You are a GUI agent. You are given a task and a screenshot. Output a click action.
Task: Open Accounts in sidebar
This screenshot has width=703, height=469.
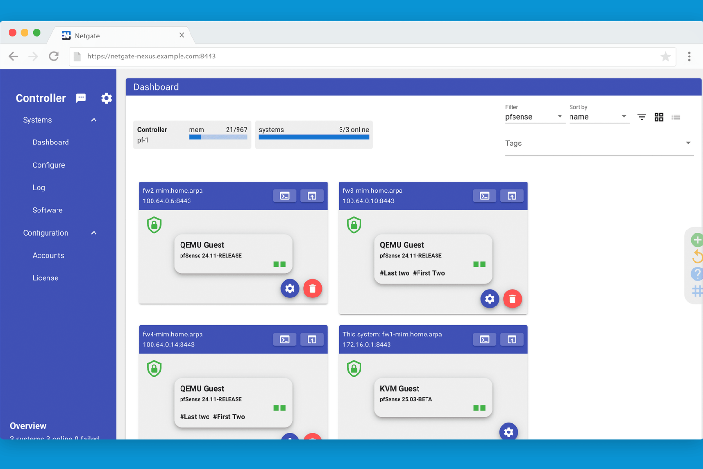pyautogui.click(x=48, y=256)
